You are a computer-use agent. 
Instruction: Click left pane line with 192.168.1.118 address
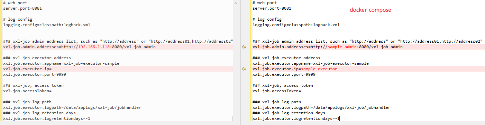point(117,47)
